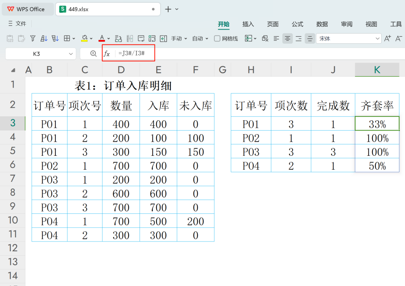Toggle center horizontal alignment
The image size is (405, 286).
click(288, 39)
